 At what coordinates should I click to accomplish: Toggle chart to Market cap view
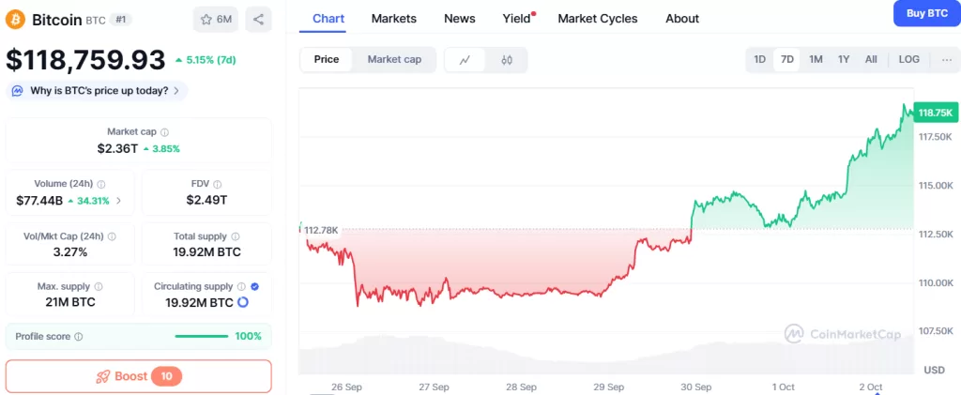coord(394,59)
